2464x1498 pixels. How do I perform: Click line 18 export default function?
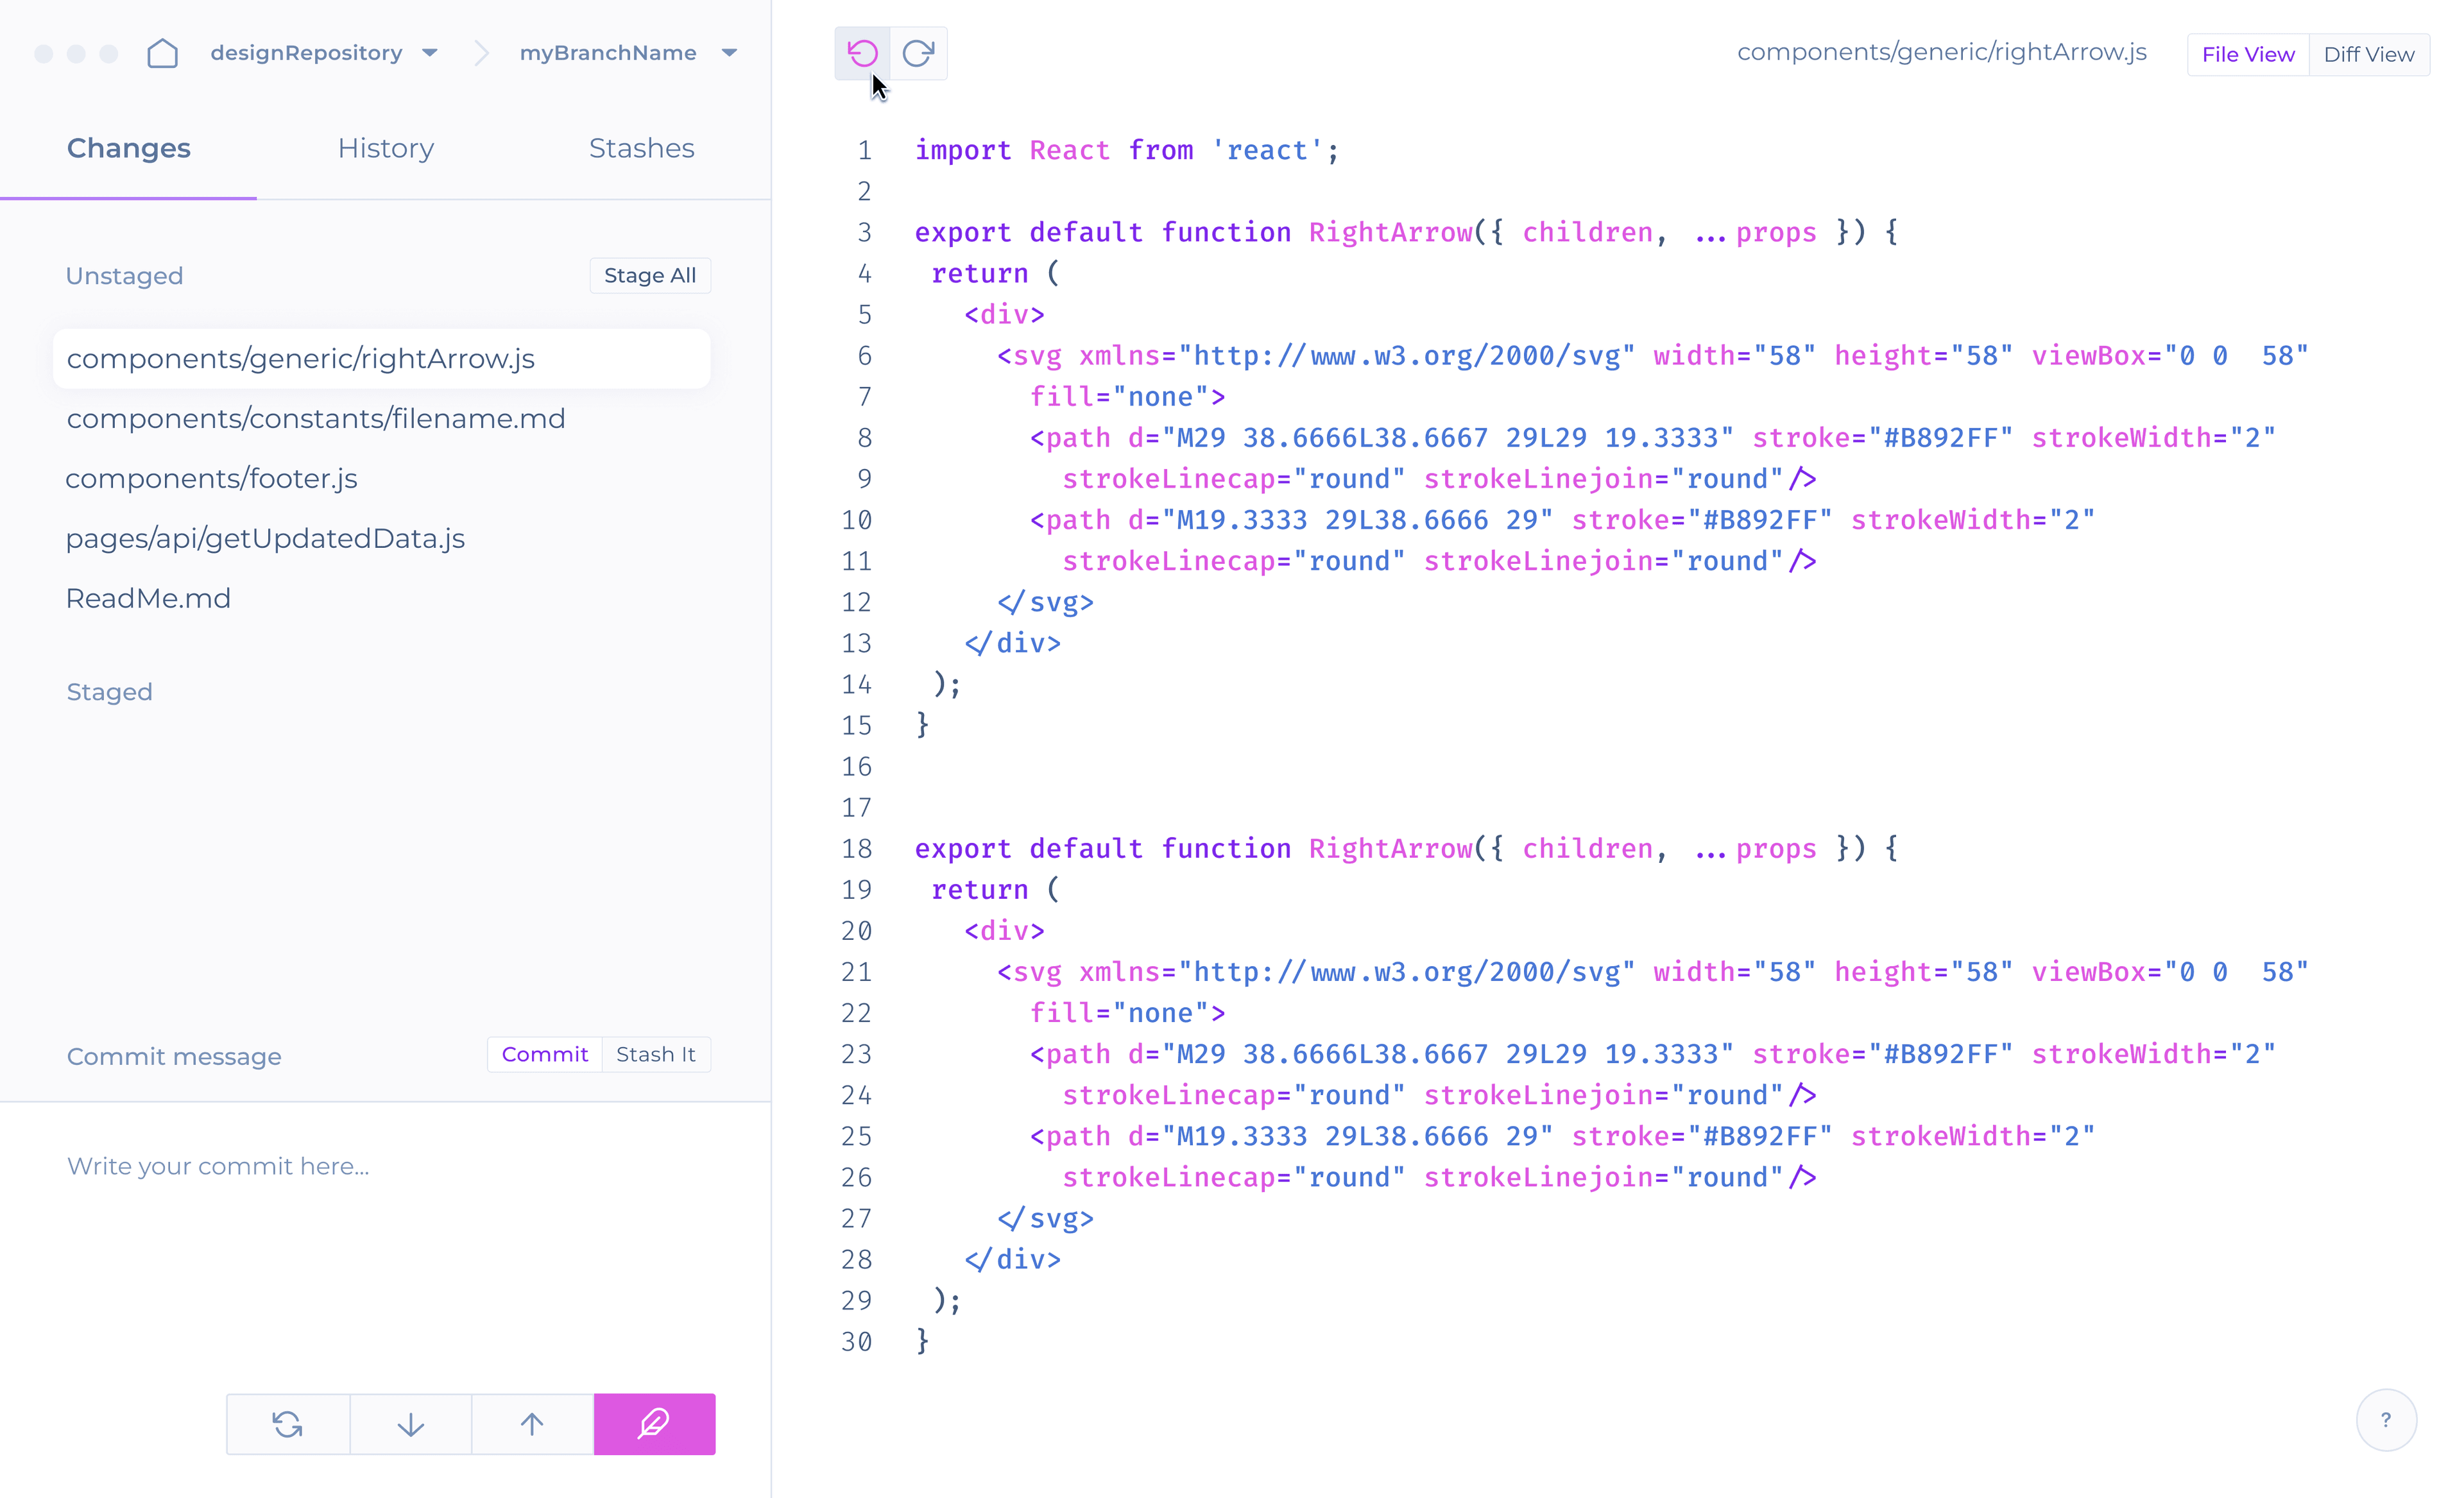[1406, 848]
